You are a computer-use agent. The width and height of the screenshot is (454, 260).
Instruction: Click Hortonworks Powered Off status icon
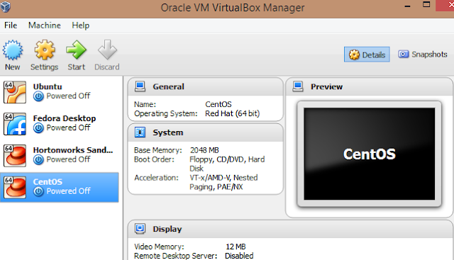tap(38, 159)
